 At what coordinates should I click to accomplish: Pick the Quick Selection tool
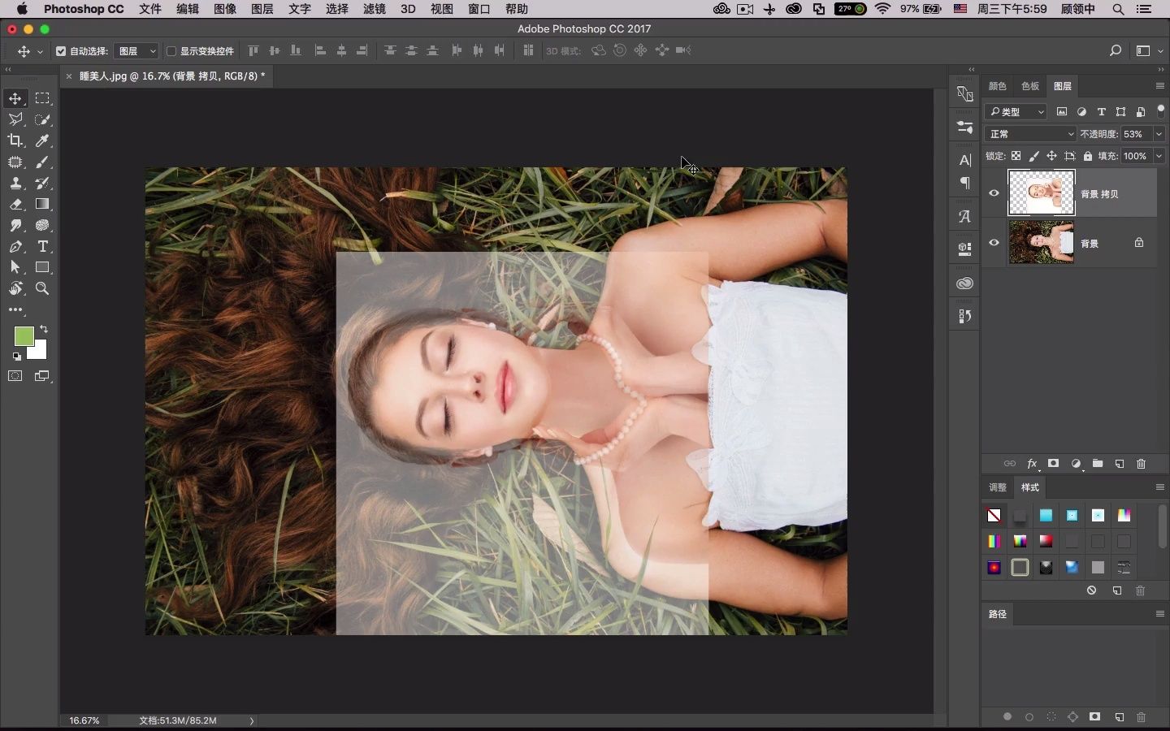point(42,119)
